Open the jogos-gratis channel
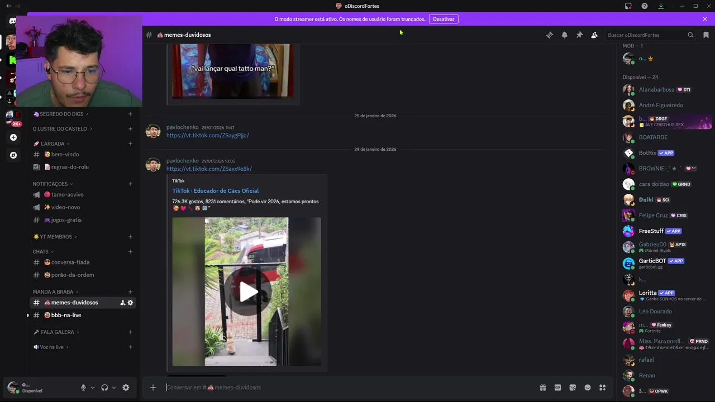The width and height of the screenshot is (715, 402). tap(83, 220)
